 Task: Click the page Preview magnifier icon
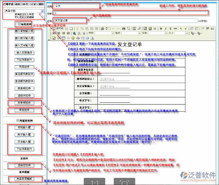[92, 38]
